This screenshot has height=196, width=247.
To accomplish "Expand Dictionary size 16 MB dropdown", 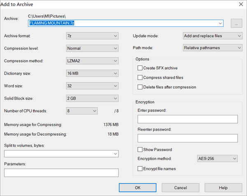I will 92,73.
